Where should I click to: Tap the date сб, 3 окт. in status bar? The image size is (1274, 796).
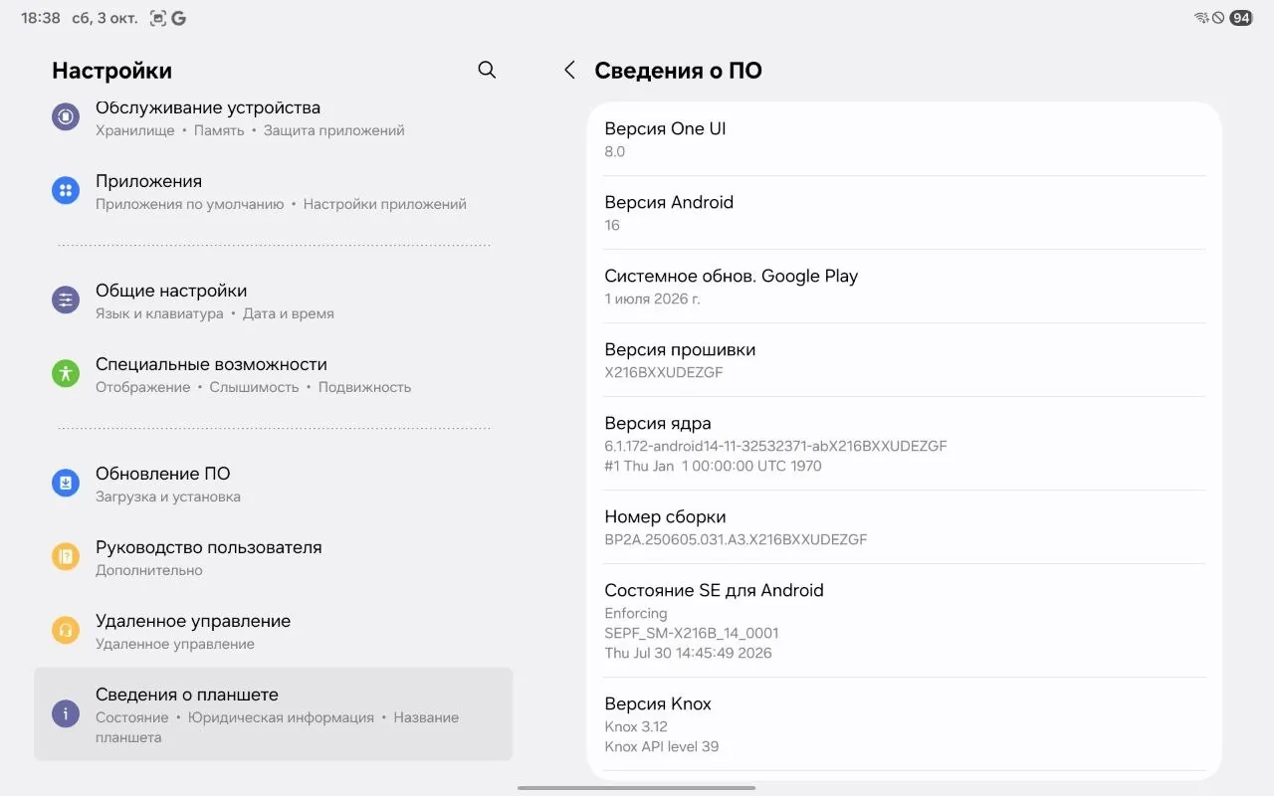[x=106, y=18]
